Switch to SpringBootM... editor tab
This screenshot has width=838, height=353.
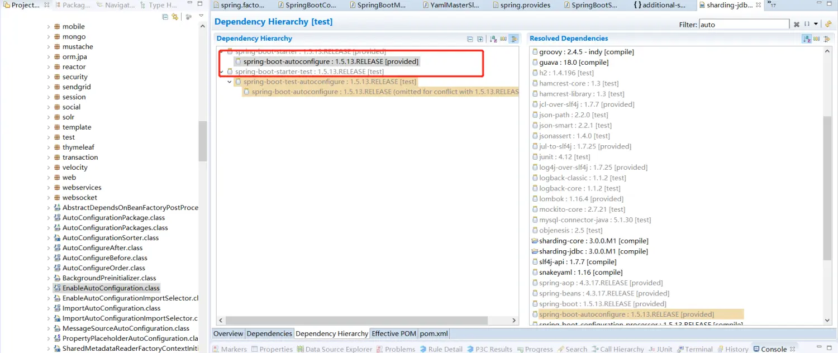click(378, 5)
